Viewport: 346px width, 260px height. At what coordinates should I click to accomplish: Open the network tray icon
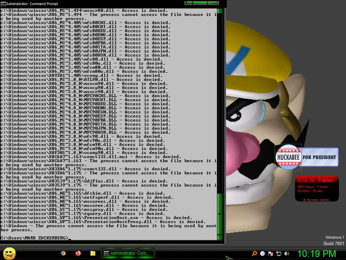(279, 254)
